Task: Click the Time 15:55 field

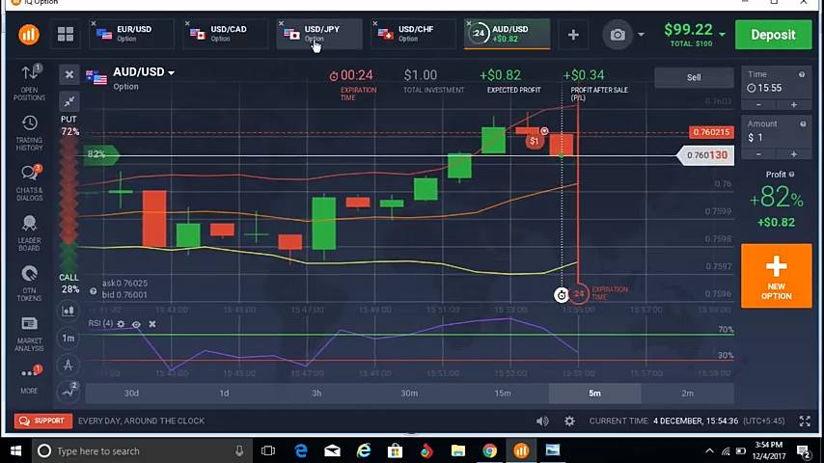Action: (x=776, y=83)
